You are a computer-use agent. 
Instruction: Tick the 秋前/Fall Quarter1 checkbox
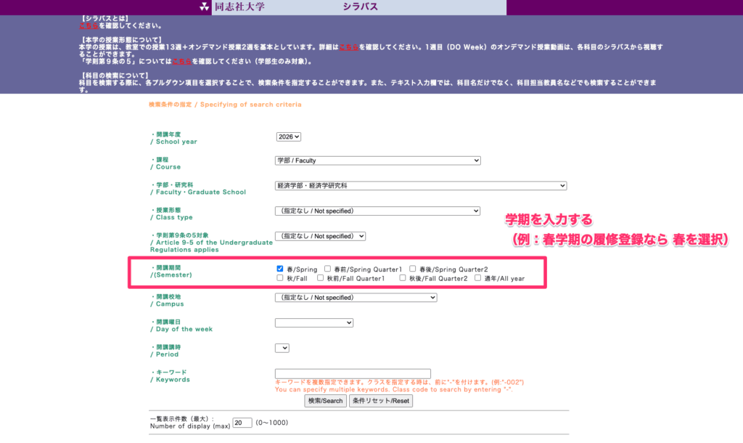tap(321, 278)
